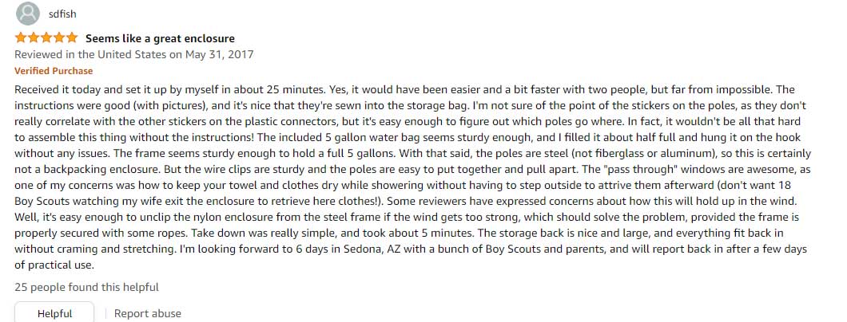This screenshot has height=322, width=847.
Task: Click the fourth star of the rating
Action: (x=59, y=37)
